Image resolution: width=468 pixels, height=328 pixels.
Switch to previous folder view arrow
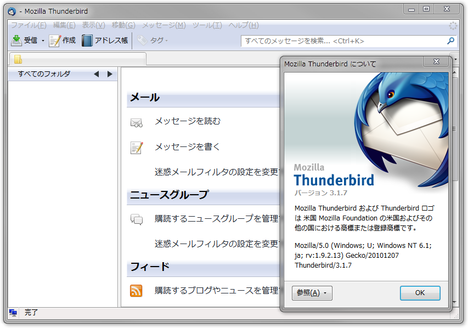tap(96, 74)
